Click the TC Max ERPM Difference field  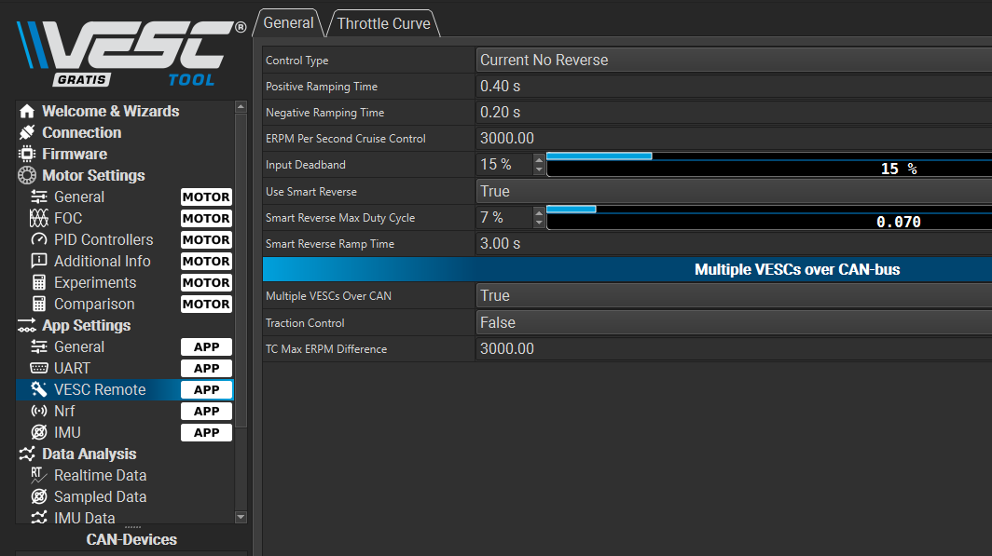(x=734, y=348)
